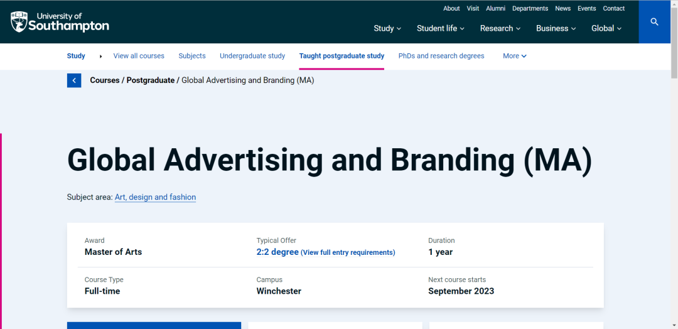Click the University of Southampton logo

click(60, 21)
